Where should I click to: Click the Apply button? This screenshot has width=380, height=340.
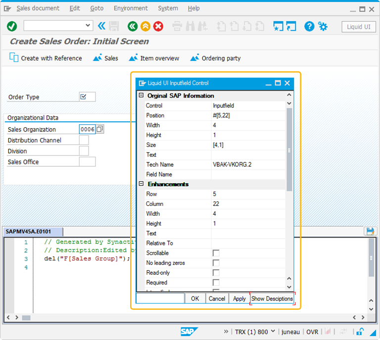click(x=239, y=298)
